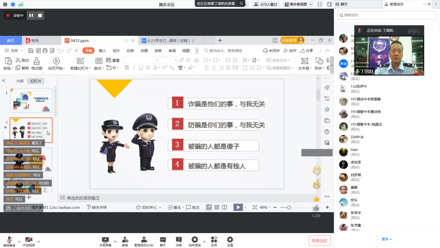Switch to the 插入 ribbon tab
The height and width of the screenshot is (248, 440).
[x=102, y=50]
